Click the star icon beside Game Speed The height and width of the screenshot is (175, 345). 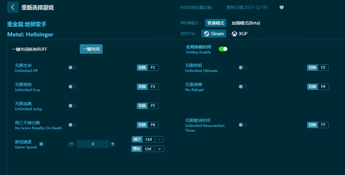[x=41, y=144]
